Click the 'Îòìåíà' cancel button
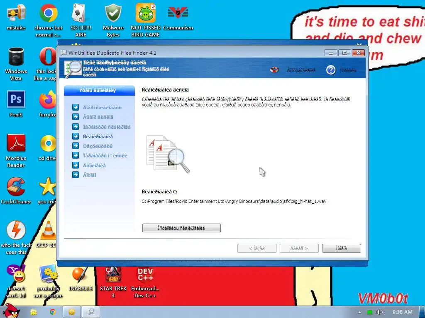The image size is (425, 318). (341, 248)
